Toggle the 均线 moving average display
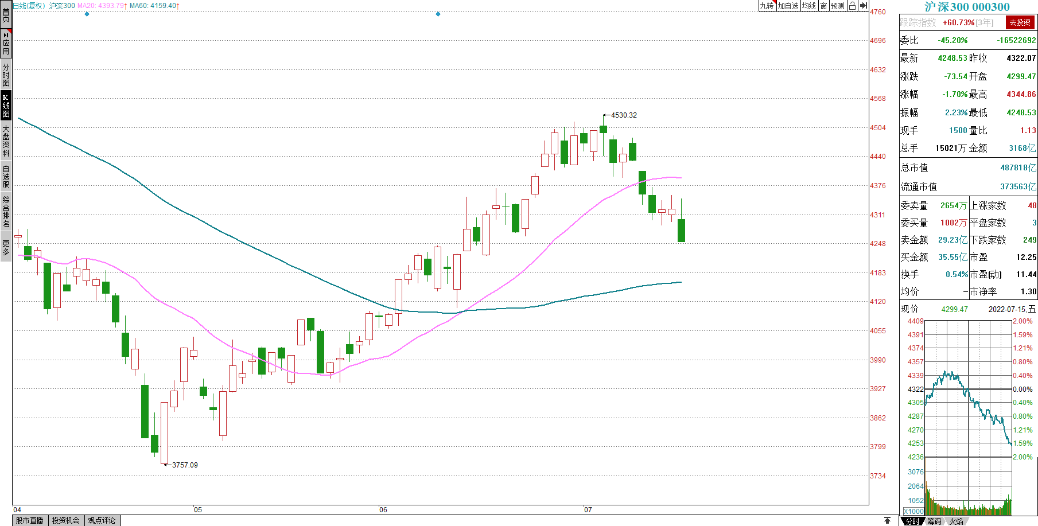Viewport: 1038px width, 526px height. (808, 6)
